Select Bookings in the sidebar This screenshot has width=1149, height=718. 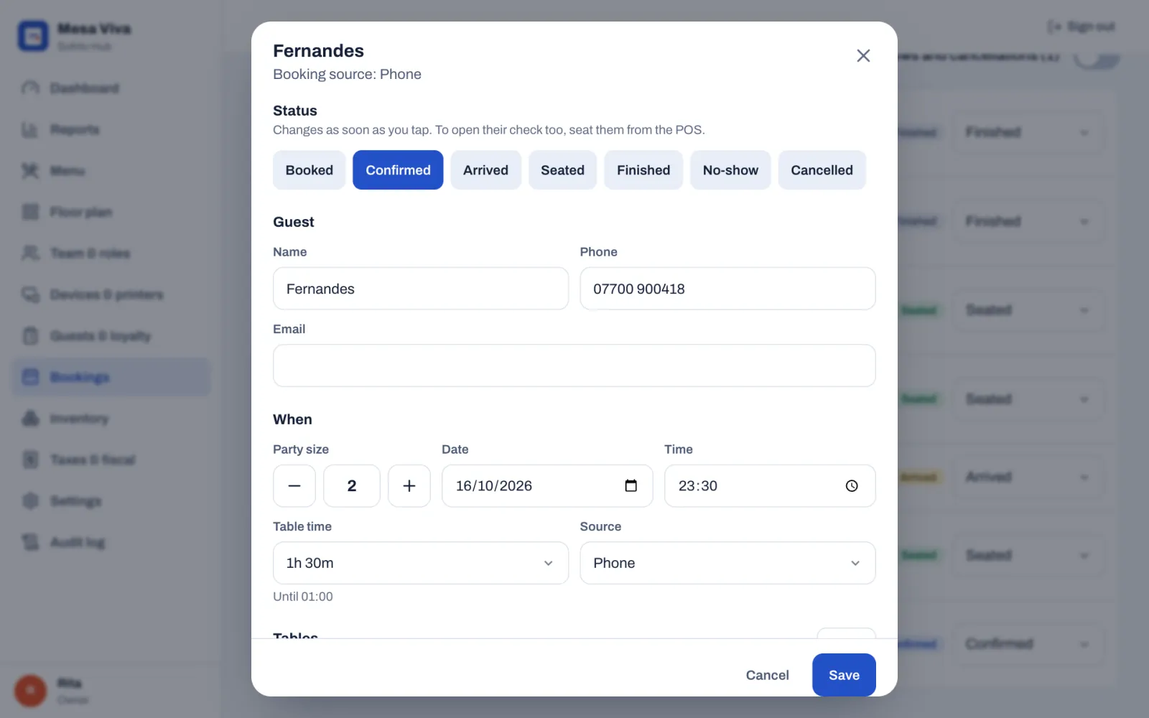pyautogui.click(x=111, y=377)
